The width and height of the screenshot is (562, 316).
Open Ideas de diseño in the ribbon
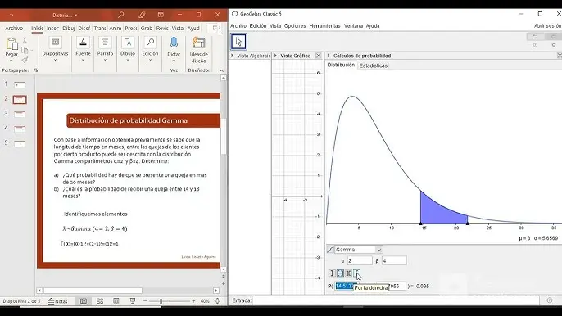[198, 49]
